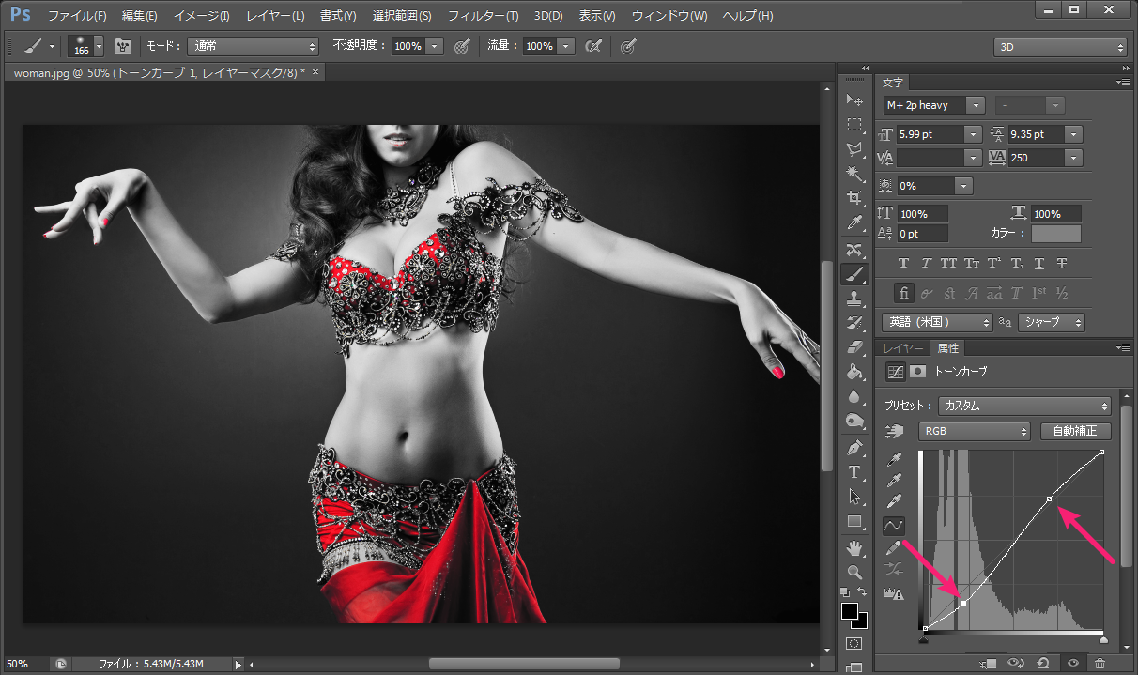Screen dimensions: 1138x675
Task: Open the RGB channel dropdown
Action: (x=975, y=431)
